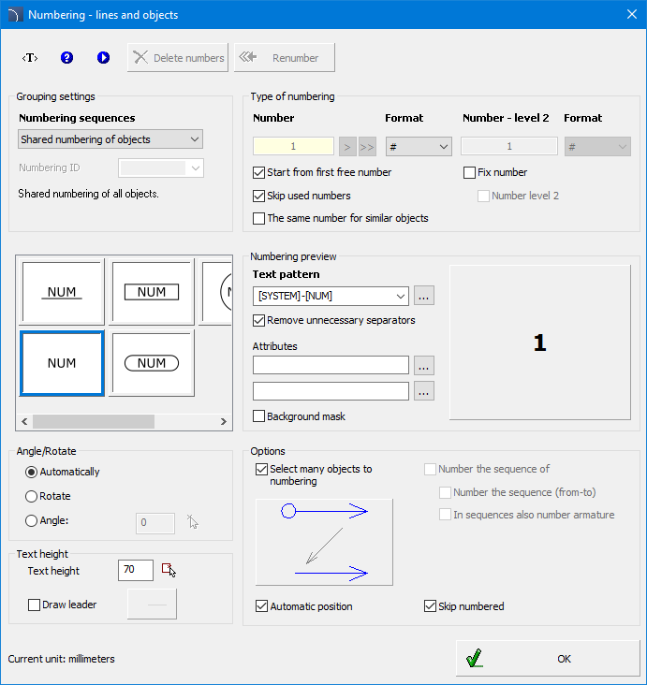This screenshot has width=647, height=685.
Task: Click the browse button next to Text pattern
Action: point(424,296)
